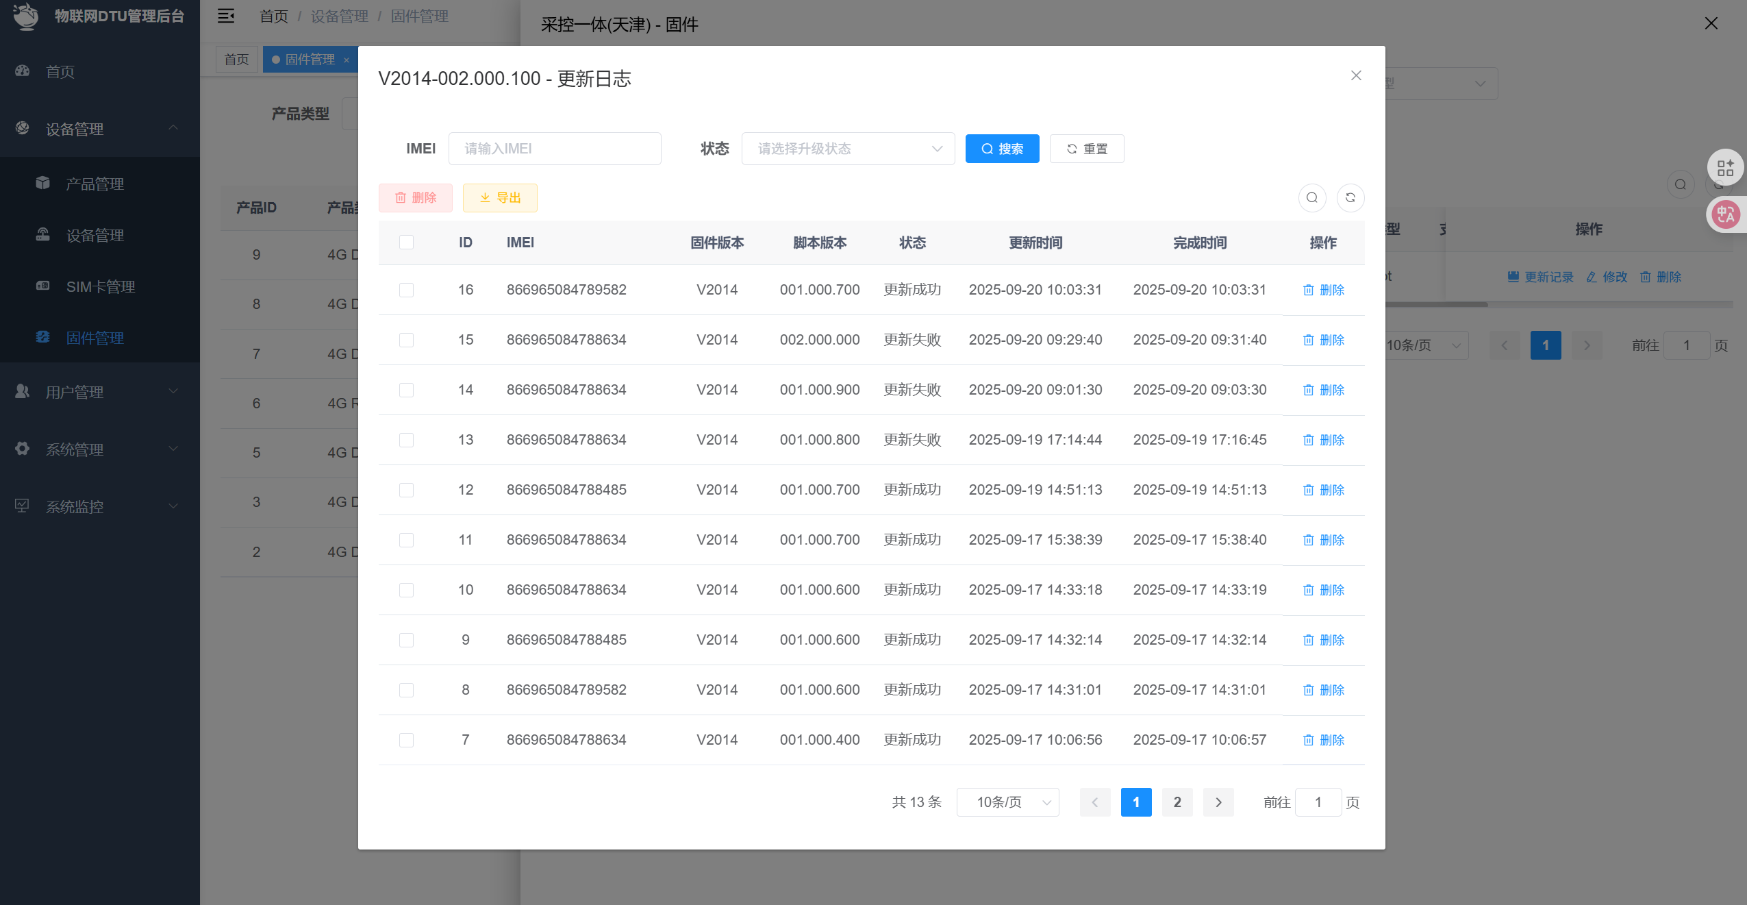Check the box for row ID 12

[406, 490]
